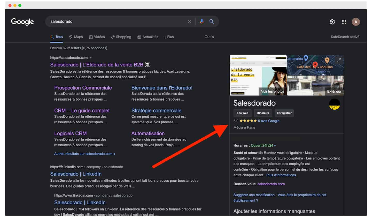Click the Google logo
This screenshot has height=217, width=372.
22,22
